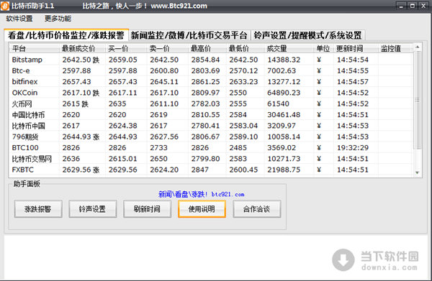Sort by 最高价 column header
The width and height of the screenshot is (432, 281).
[207, 49]
